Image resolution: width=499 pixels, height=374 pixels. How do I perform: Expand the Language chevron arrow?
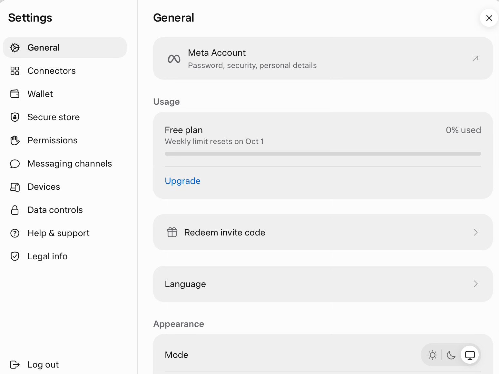pyautogui.click(x=476, y=284)
